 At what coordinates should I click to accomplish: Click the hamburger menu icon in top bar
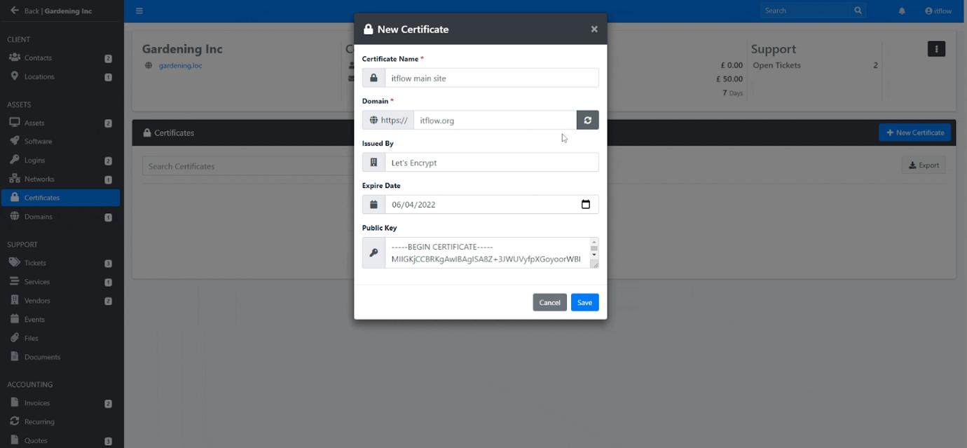tap(139, 11)
